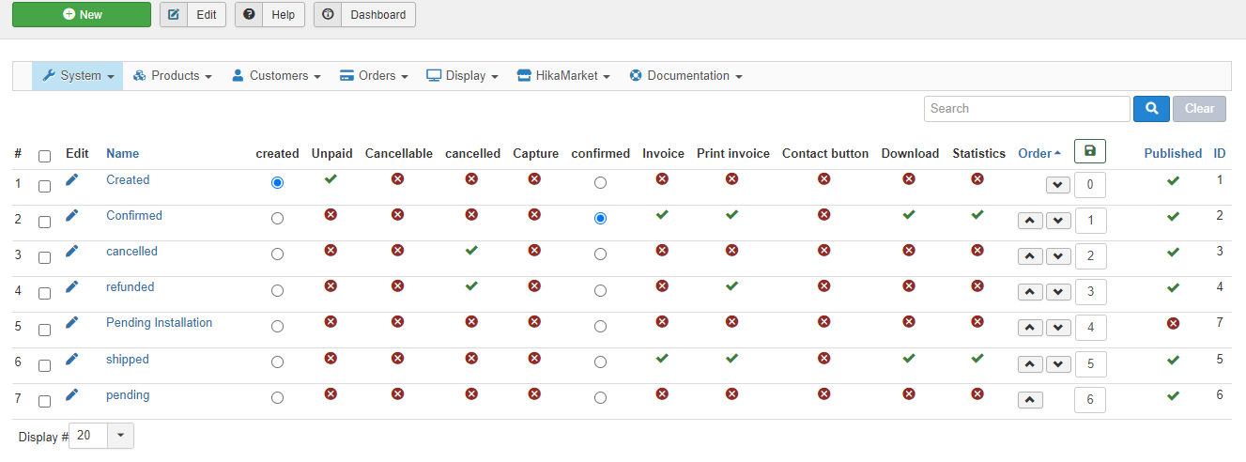Select the confirmed radio button for refunded
Screen dimensions: 1246x462
tap(600, 290)
